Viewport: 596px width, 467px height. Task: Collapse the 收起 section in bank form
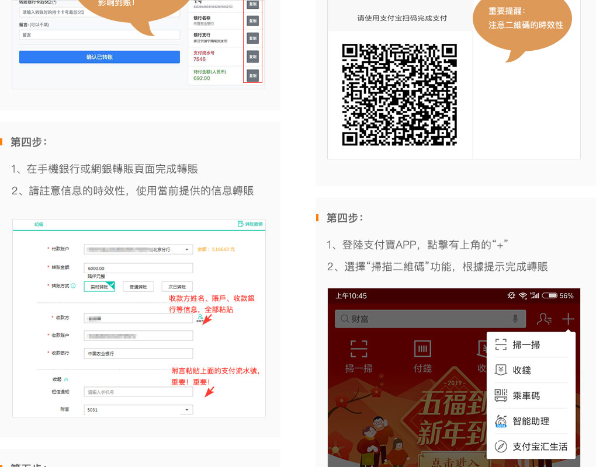point(60,379)
